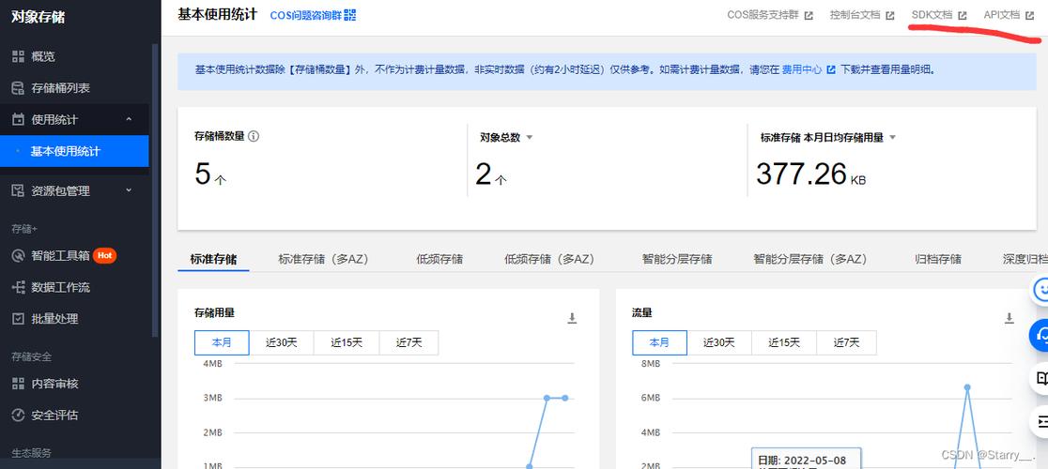This screenshot has width=1048, height=469.
Task: Select 近7天 in 存储用量 chart
Action: (x=409, y=343)
